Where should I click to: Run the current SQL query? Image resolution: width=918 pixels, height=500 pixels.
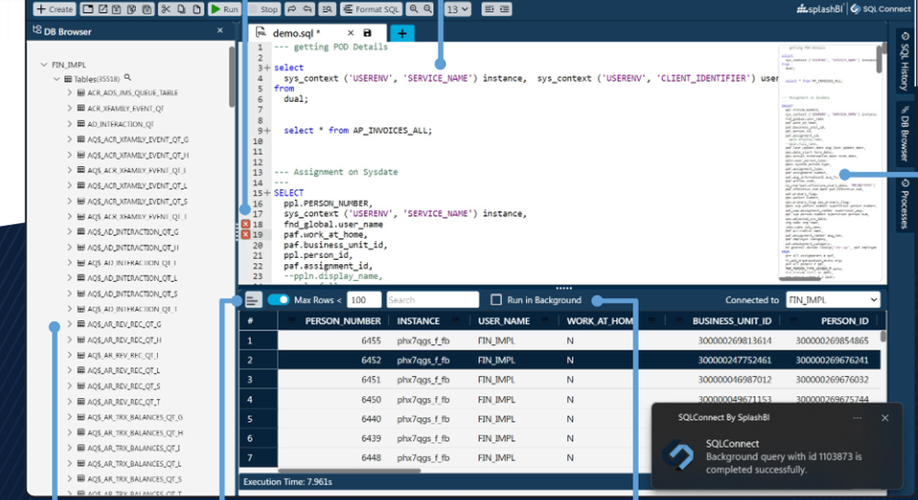tap(224, 9)
